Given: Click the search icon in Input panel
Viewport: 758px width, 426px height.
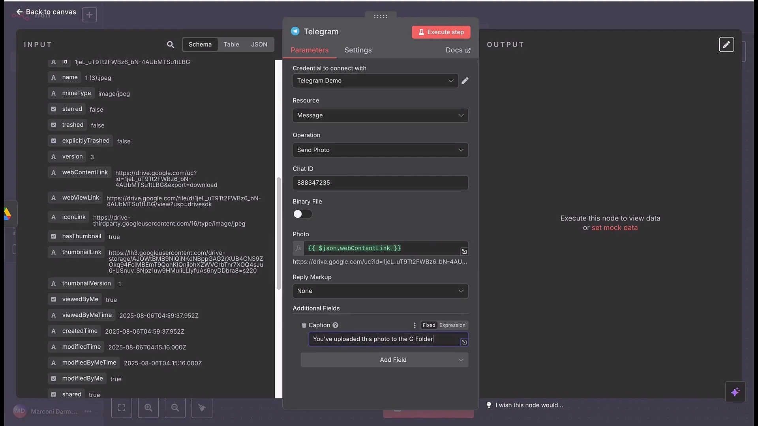Looking at the screenshot, I should [x=170, y=45].
